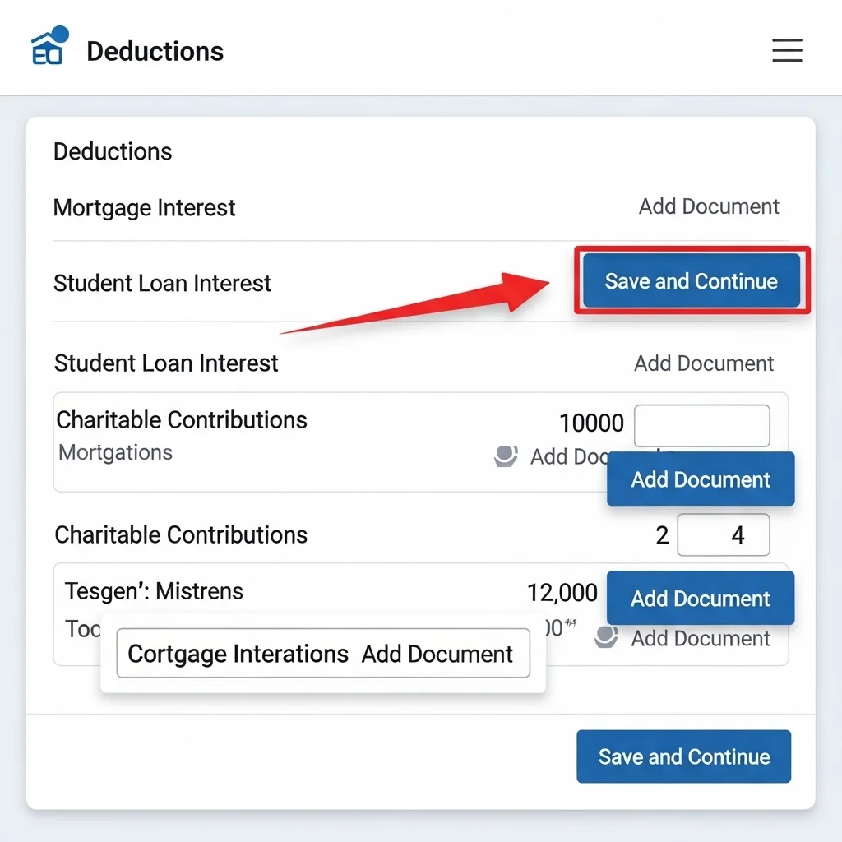Click gray Add Document text in Tesgen card
This screenshot has height=842, width=842.
click(x=701, y=639)
